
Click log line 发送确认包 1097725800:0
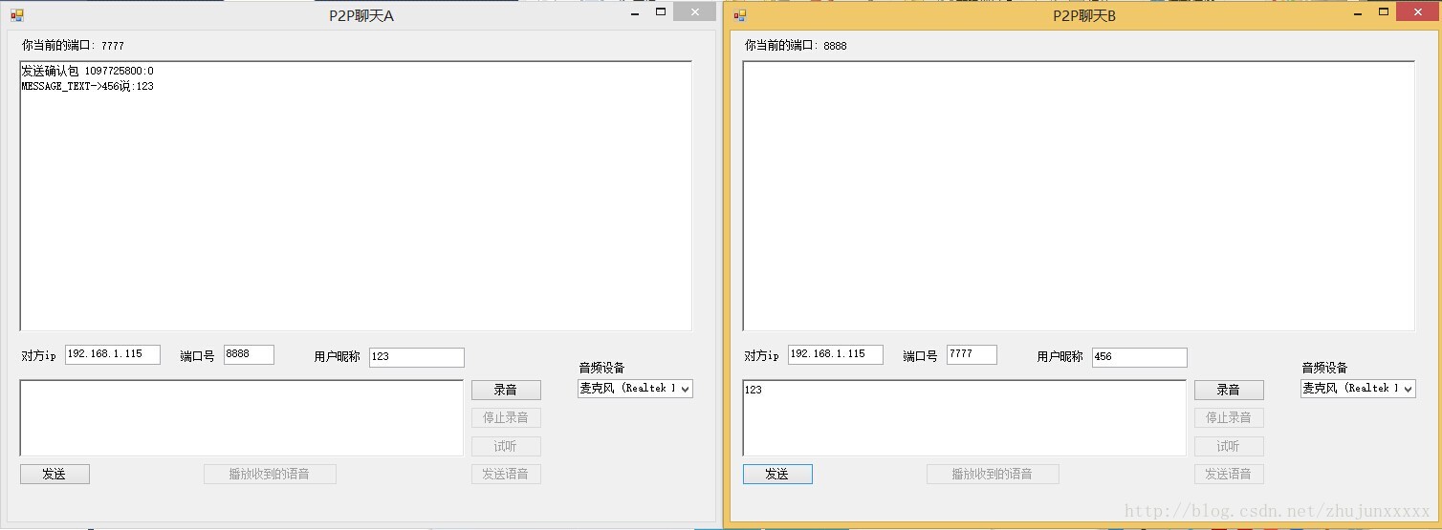pos(87,72)
